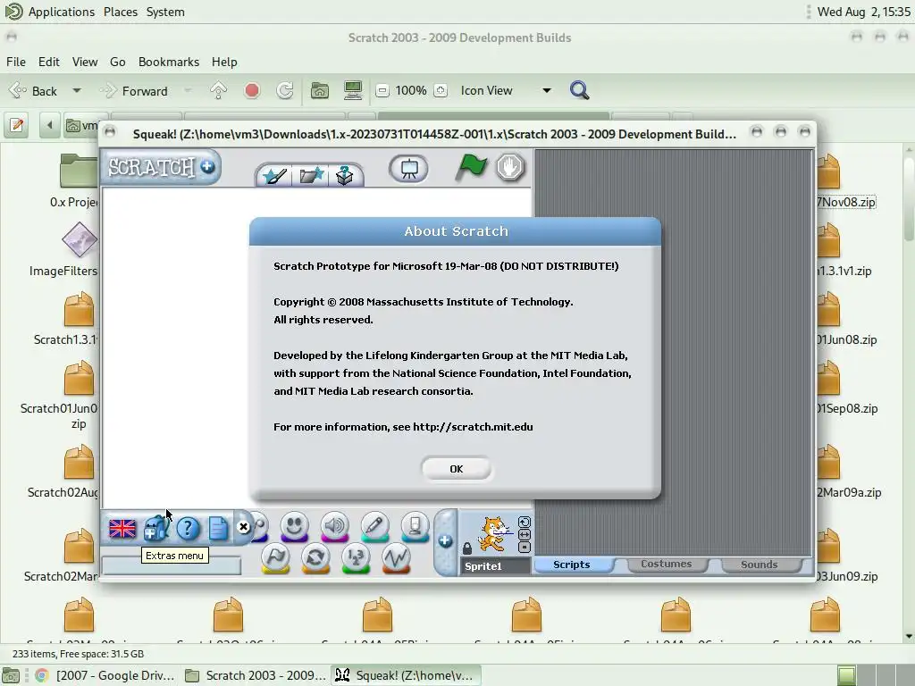Viewport: 915px width, 686px height.
Task: Open the Icon View dropdown
Action: pyautogui.click(x=506, y=90)
